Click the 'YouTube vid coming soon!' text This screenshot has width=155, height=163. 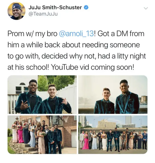(x=92, y=67)
